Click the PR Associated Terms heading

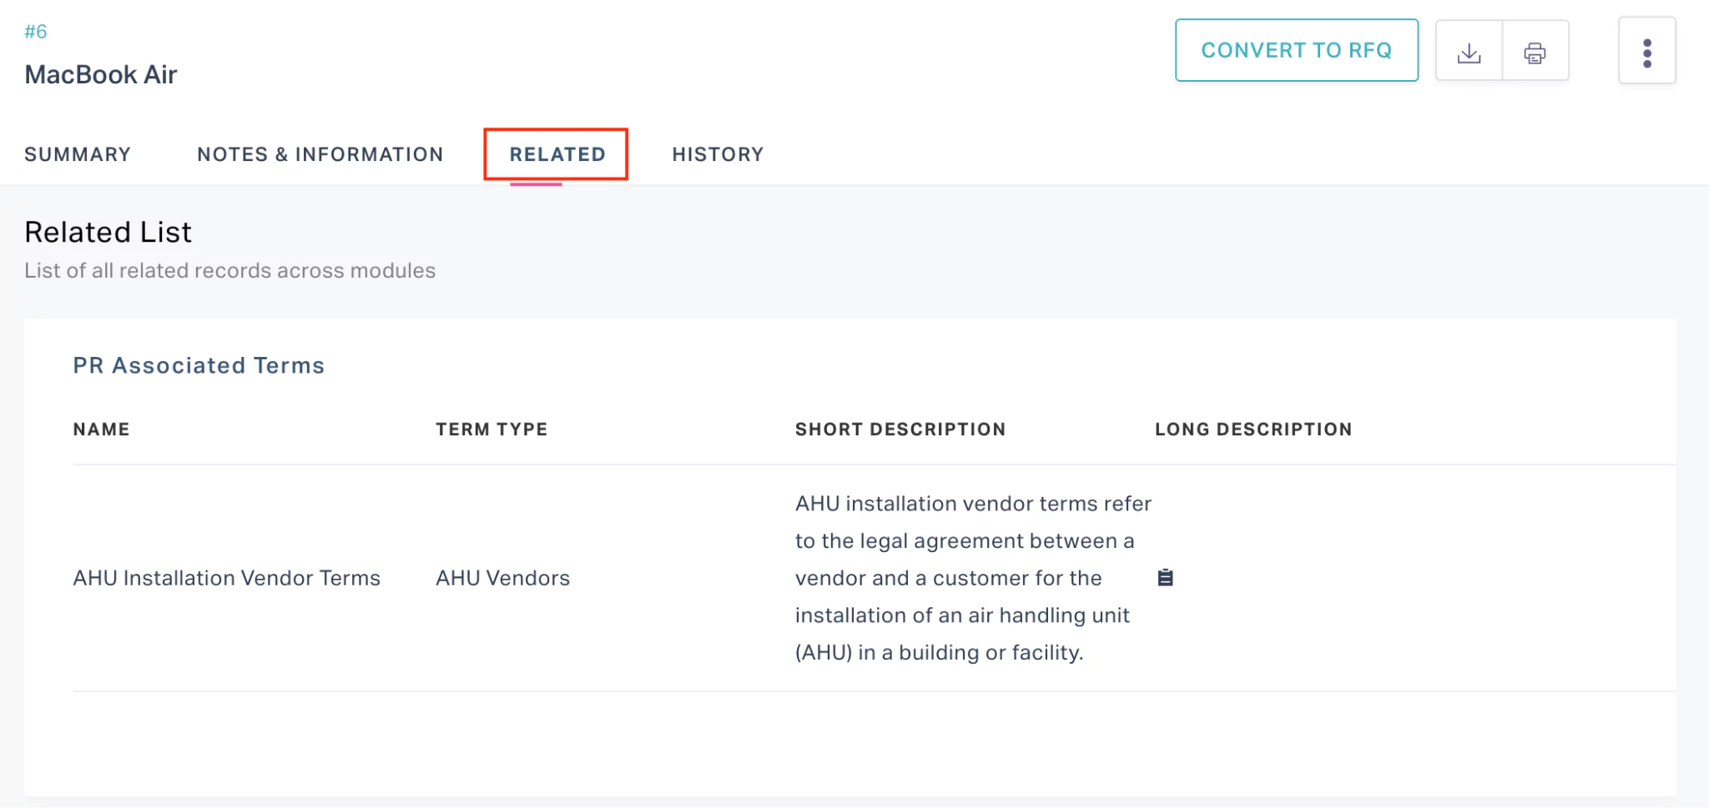click(199, 365)
